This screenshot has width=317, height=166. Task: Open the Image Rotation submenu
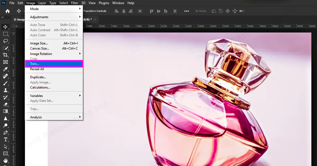[x=41, y=54]
